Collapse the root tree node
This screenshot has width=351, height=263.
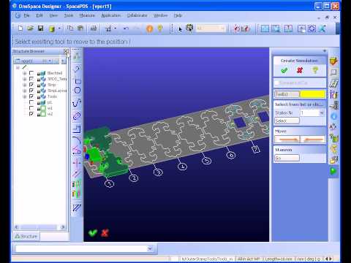pos(18,67)
